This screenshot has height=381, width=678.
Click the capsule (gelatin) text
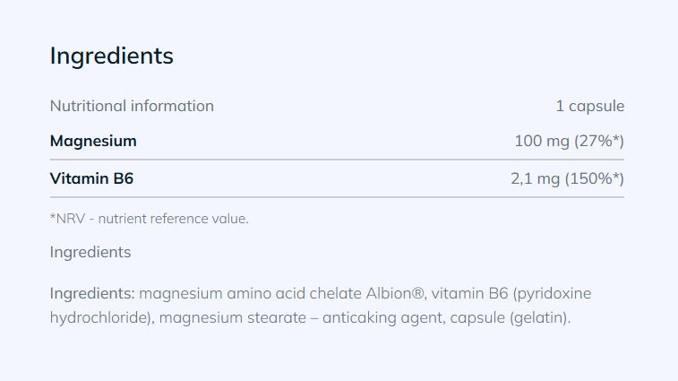[507, 317]
